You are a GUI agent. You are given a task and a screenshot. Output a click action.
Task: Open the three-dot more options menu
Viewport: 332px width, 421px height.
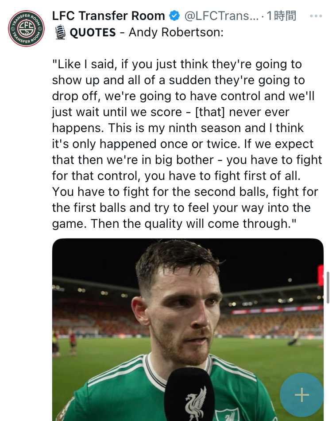click(x=316, y=16)
